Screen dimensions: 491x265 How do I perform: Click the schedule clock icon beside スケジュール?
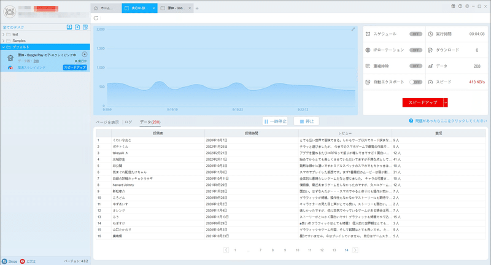pyautogui.click(x=368, y=34)
